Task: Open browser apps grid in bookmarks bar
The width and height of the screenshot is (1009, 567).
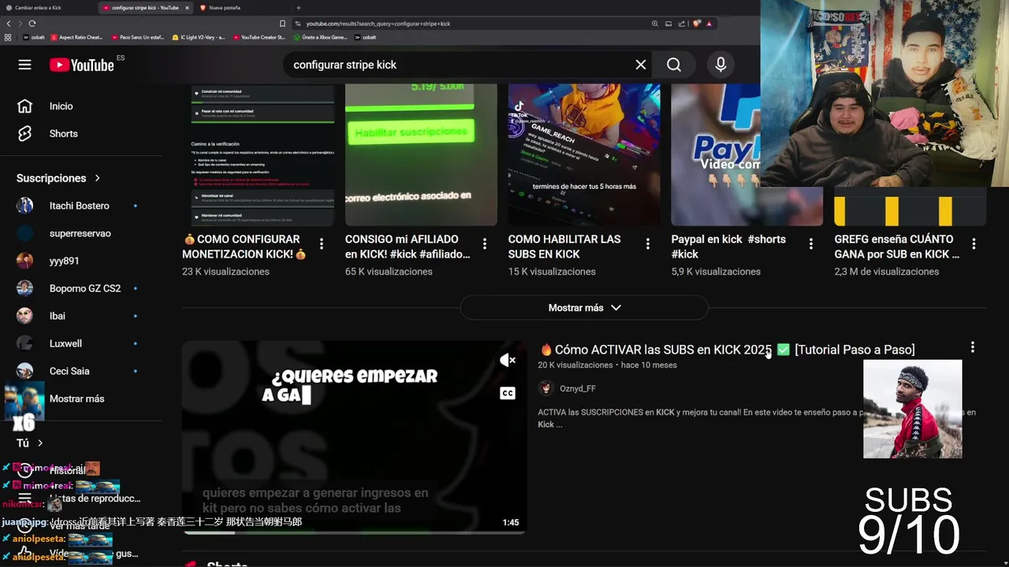Action: tap(8, 37)
